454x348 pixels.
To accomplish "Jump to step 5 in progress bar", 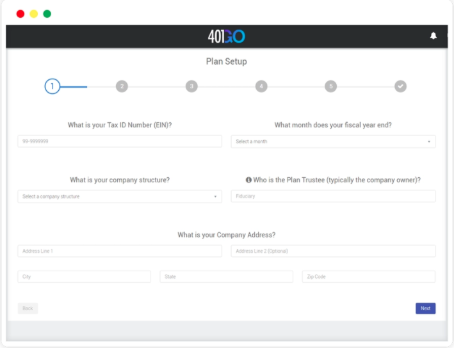I will (x=330, y=86).
